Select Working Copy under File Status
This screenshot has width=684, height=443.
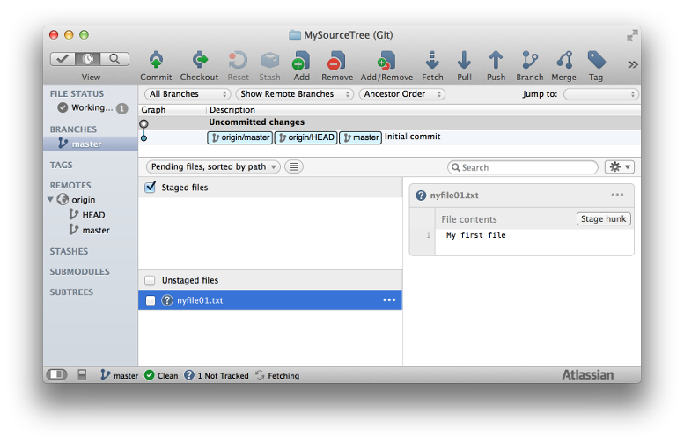[92, 107]
